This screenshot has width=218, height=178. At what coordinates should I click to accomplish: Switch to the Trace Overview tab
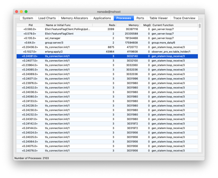click(x=184, y=18)
